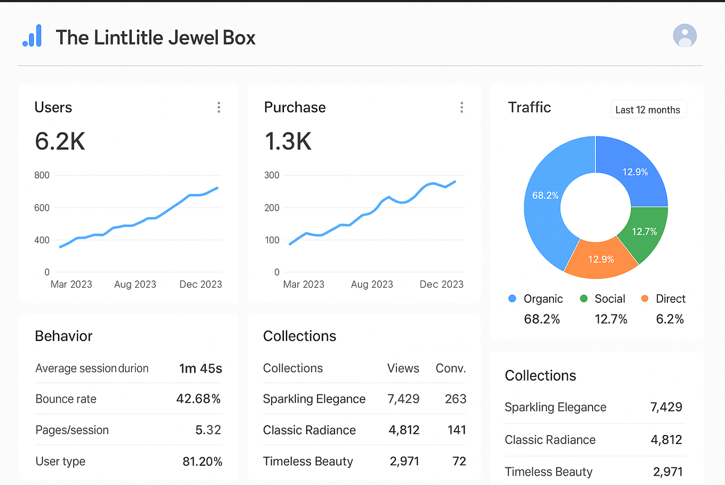
Task: Select the green 12.7% donut segment
Action: [x=644, y=231]
